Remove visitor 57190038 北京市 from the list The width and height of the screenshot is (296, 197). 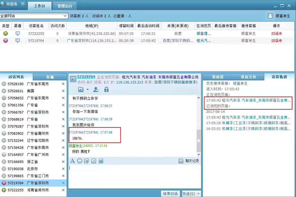pyautogui.click(x=63, y=169)
